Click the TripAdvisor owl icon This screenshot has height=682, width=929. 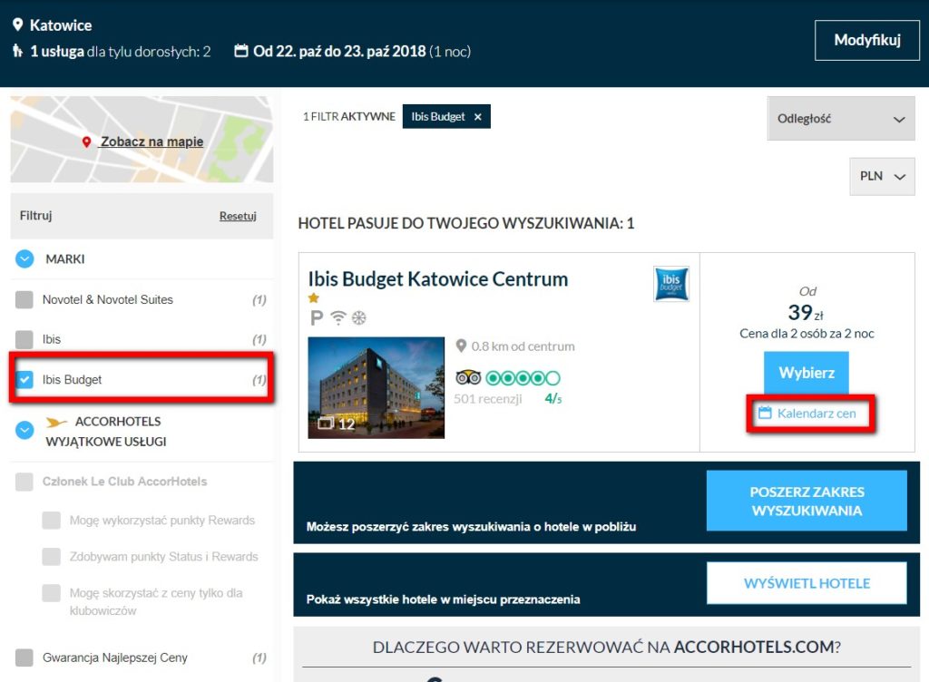click(468, 377)
